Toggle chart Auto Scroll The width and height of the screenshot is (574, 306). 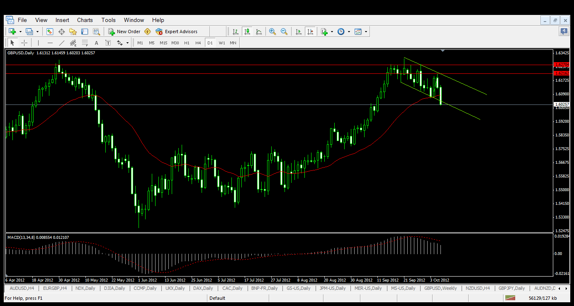(x=298, y=32)
